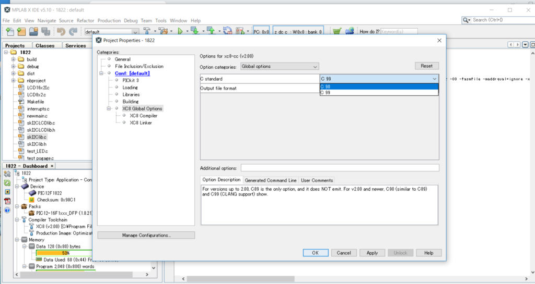This screenshot has height=284, width=535.
Task: Select C 90 from the dropdown list
Action: point(379,87)
